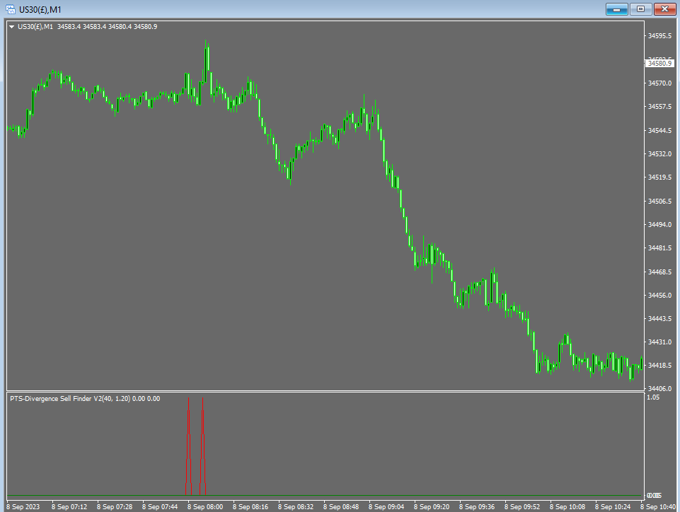Click the date label 8 Sep 2023
The height and width of the screenshot is (512, 680).
23,506
